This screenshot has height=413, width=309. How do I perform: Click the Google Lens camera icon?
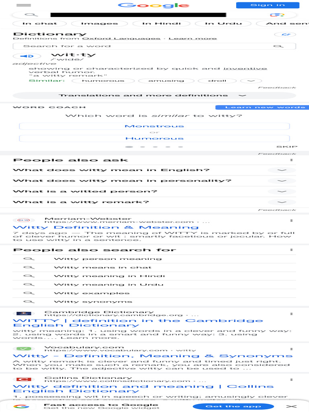277,15
